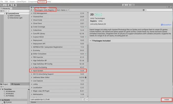Screen dimensions: 173x104
Task: Open the Window menu
Action: pos(42,2)
